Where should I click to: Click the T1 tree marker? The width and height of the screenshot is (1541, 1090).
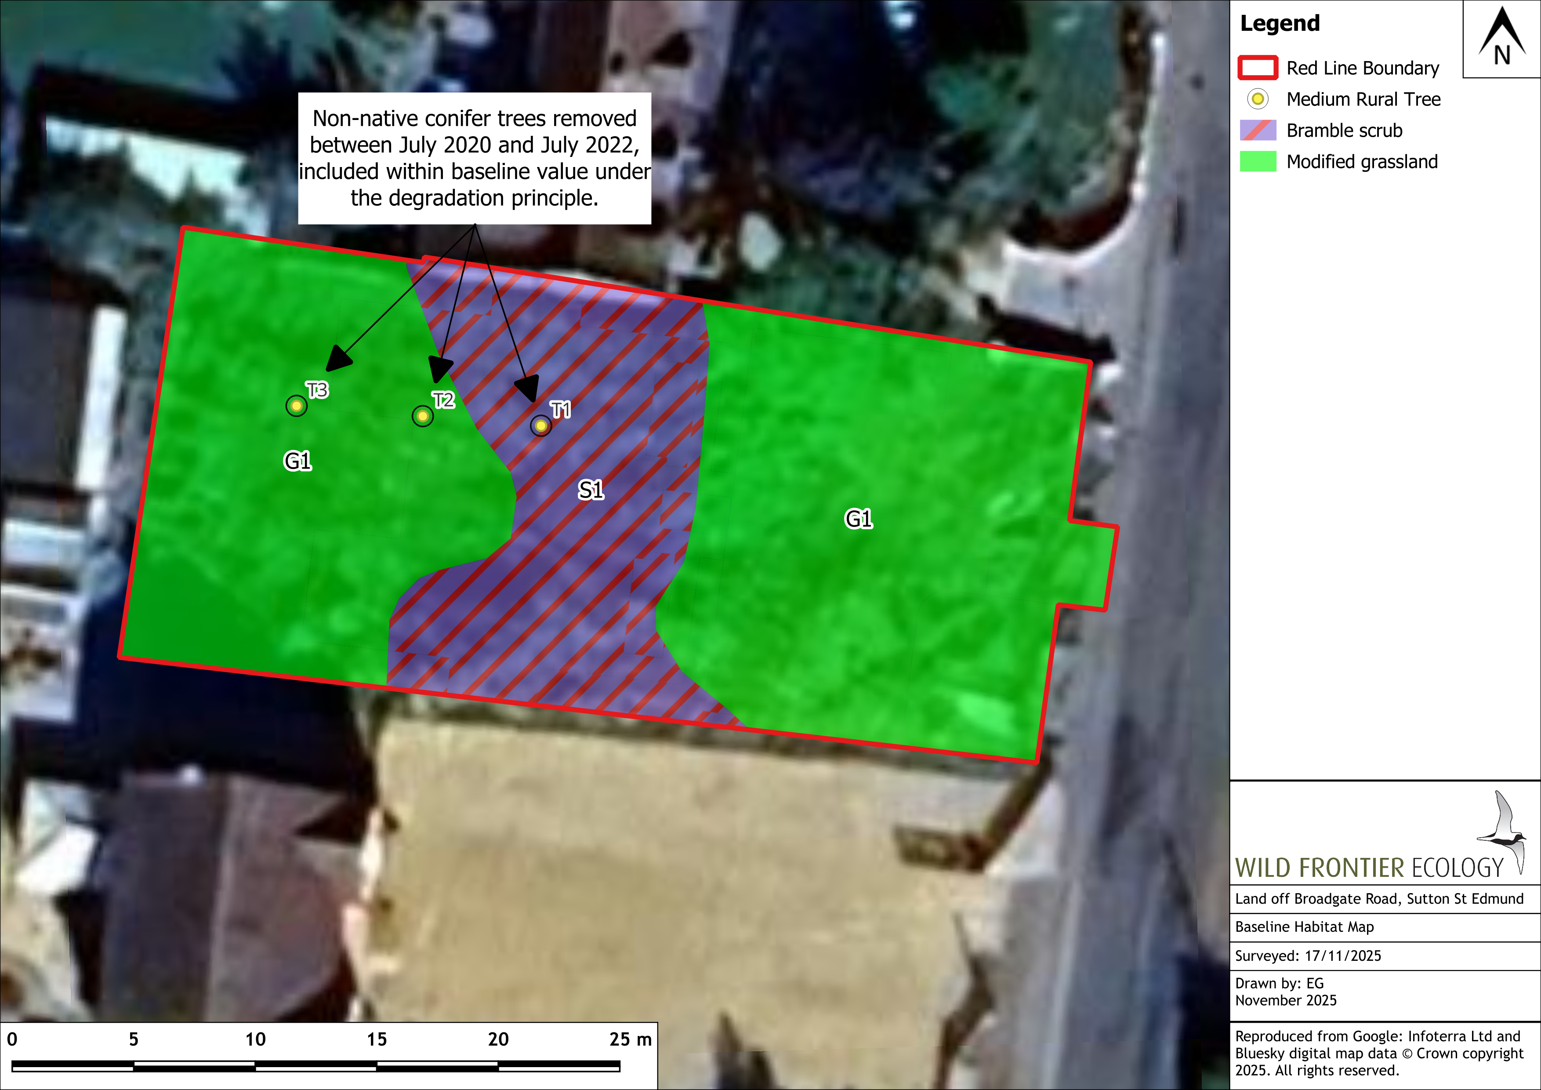tap(540, 425)
